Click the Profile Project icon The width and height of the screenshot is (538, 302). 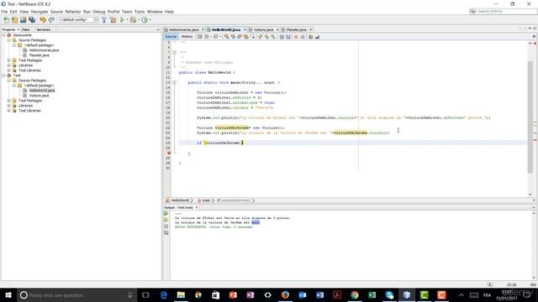[145, 20]
